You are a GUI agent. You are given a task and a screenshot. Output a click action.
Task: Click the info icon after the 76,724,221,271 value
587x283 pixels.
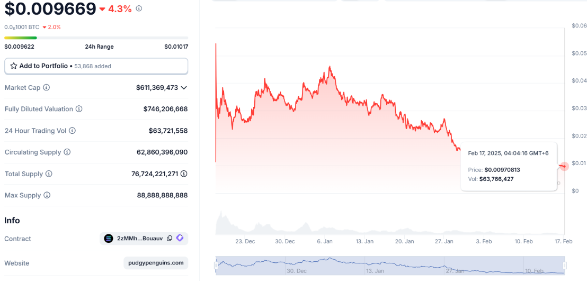pyautogui.click(x=184, y=174)
